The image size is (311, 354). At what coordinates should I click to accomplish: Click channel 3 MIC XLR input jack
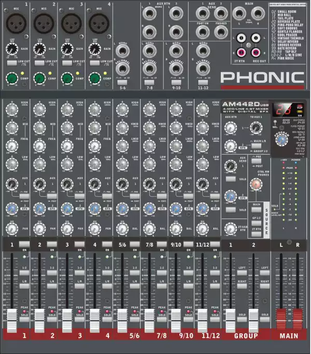(72, 23)
